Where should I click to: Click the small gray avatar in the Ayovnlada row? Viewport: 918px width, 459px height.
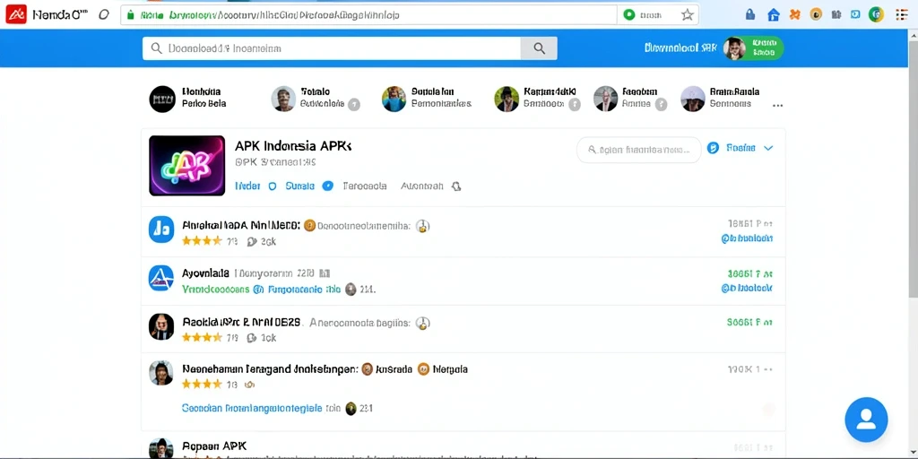point(351,290)
